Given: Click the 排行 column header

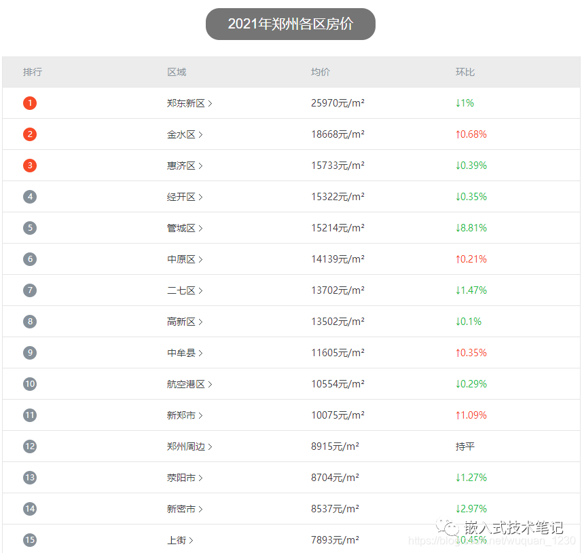Looking at the screenshot, I should click(x=33, y=72).
